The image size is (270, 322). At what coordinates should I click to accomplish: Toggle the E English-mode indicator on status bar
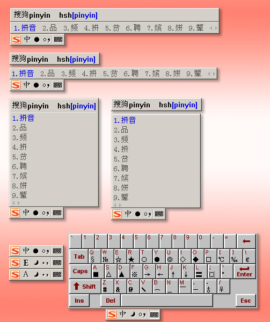[x=26, y=262]
